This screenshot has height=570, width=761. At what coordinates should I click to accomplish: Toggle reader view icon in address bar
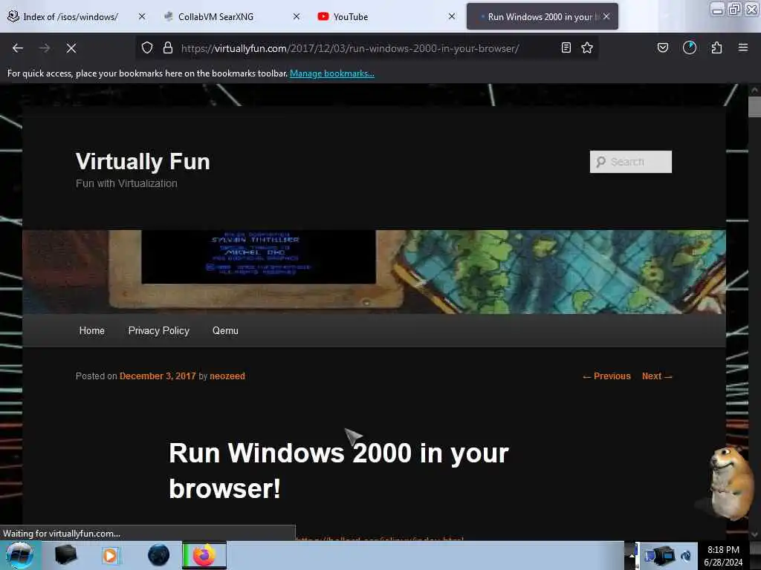[566, 47]
